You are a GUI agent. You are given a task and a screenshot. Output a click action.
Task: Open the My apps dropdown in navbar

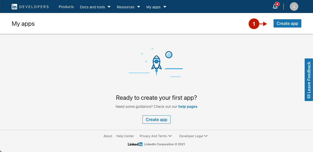[x=156, y=7]
